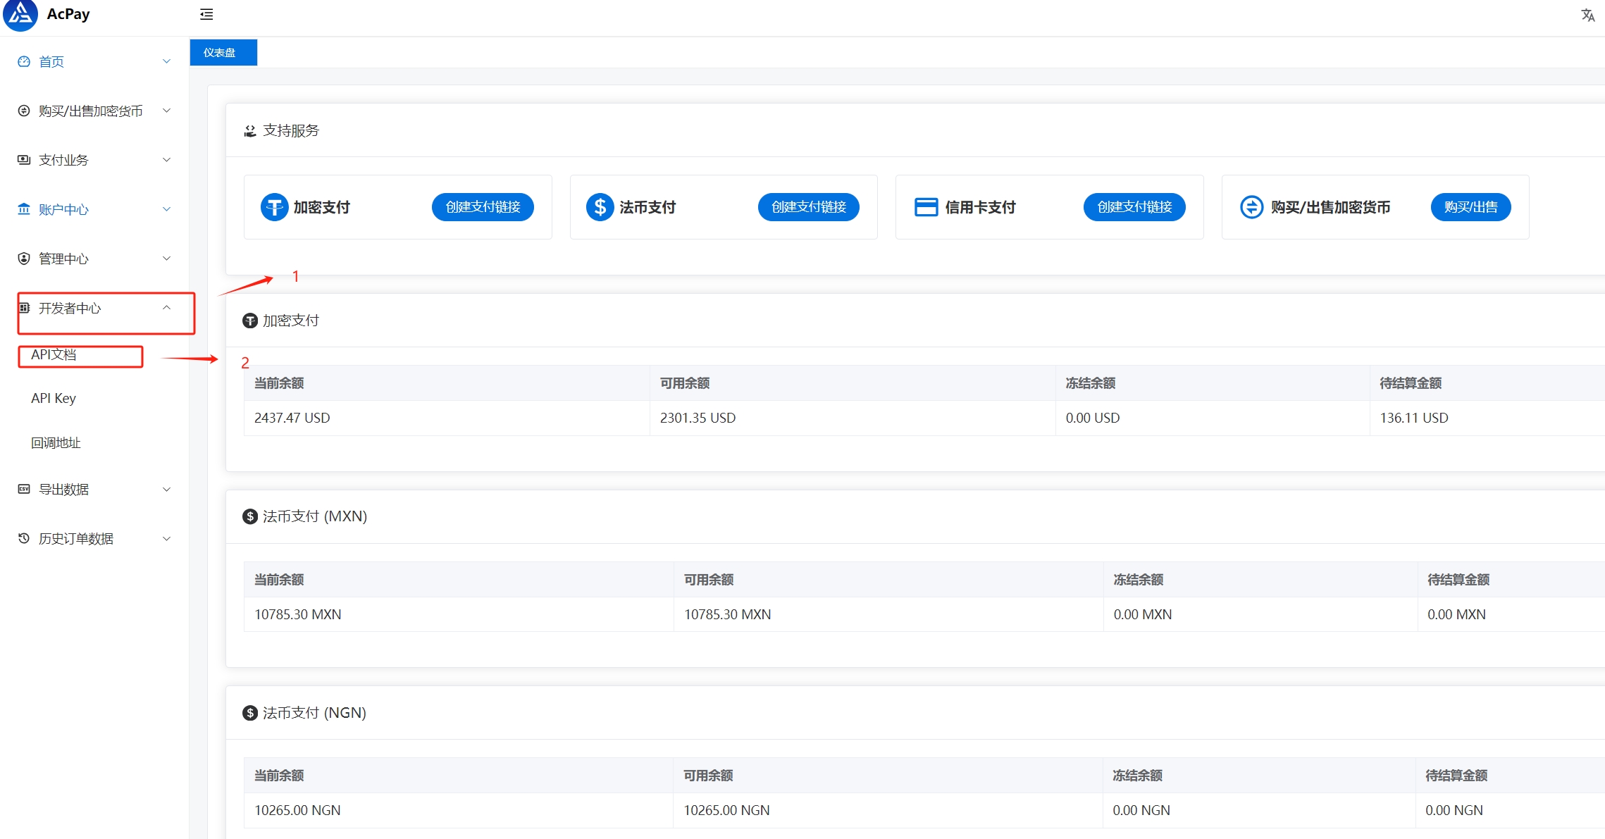
Task: Switch to the 仪表盘 tab
Action: (x=223, y=51)
